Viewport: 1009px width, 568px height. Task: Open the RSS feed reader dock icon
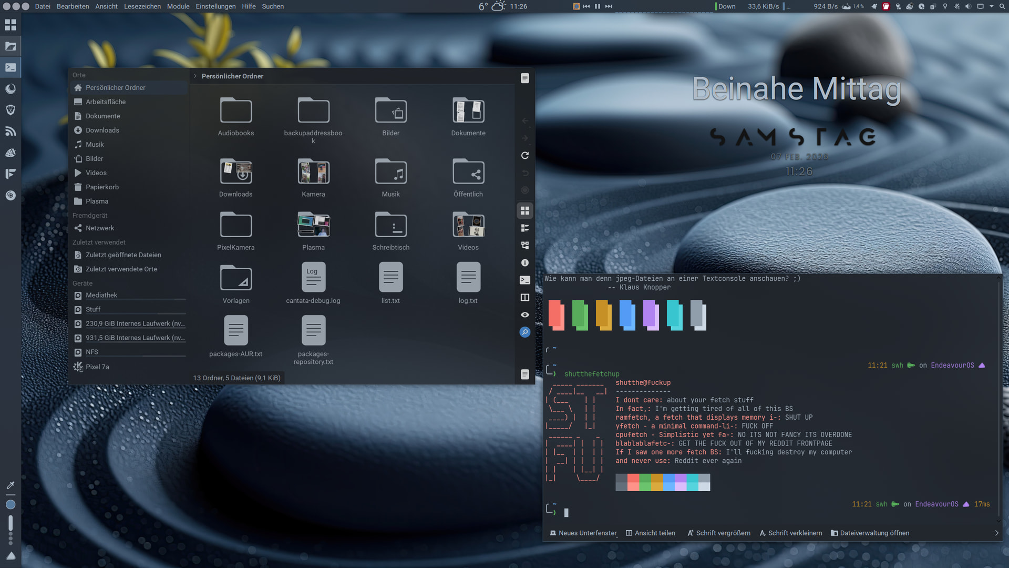[x=11, y=131]
